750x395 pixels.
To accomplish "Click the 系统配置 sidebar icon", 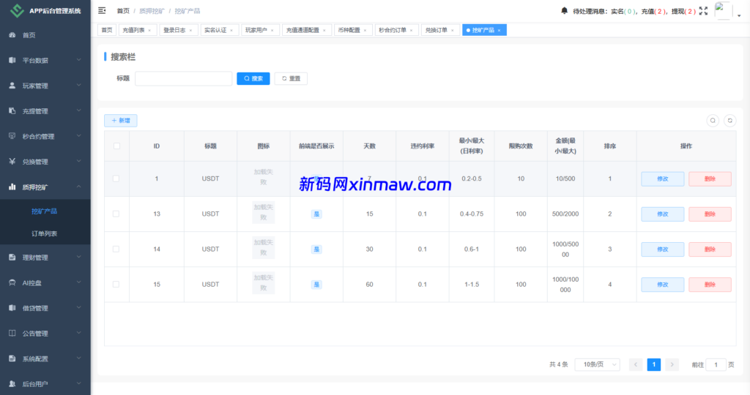I will [12, 358].
